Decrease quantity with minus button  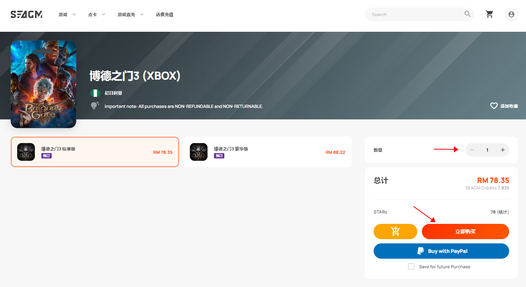pos(472,150)
